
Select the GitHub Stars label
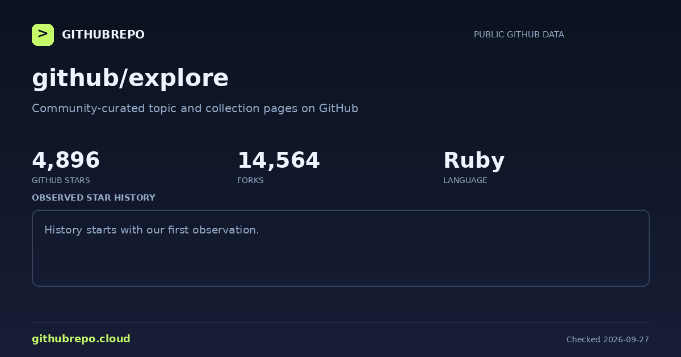(61, 180)
